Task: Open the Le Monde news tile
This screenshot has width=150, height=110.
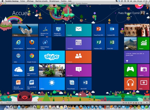Action: tap(137, 57)
